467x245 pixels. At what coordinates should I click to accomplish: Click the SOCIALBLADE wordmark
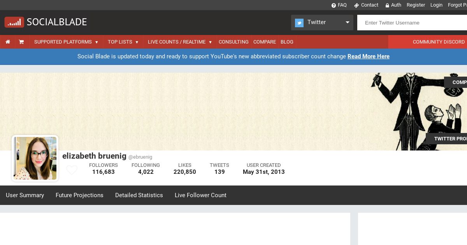click(57, 22)
